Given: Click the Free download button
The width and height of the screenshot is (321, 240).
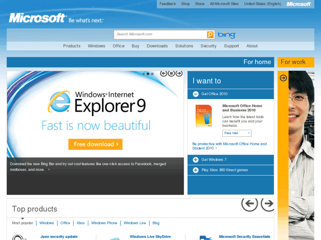Looking at the screenshot, I should [95, 144].
